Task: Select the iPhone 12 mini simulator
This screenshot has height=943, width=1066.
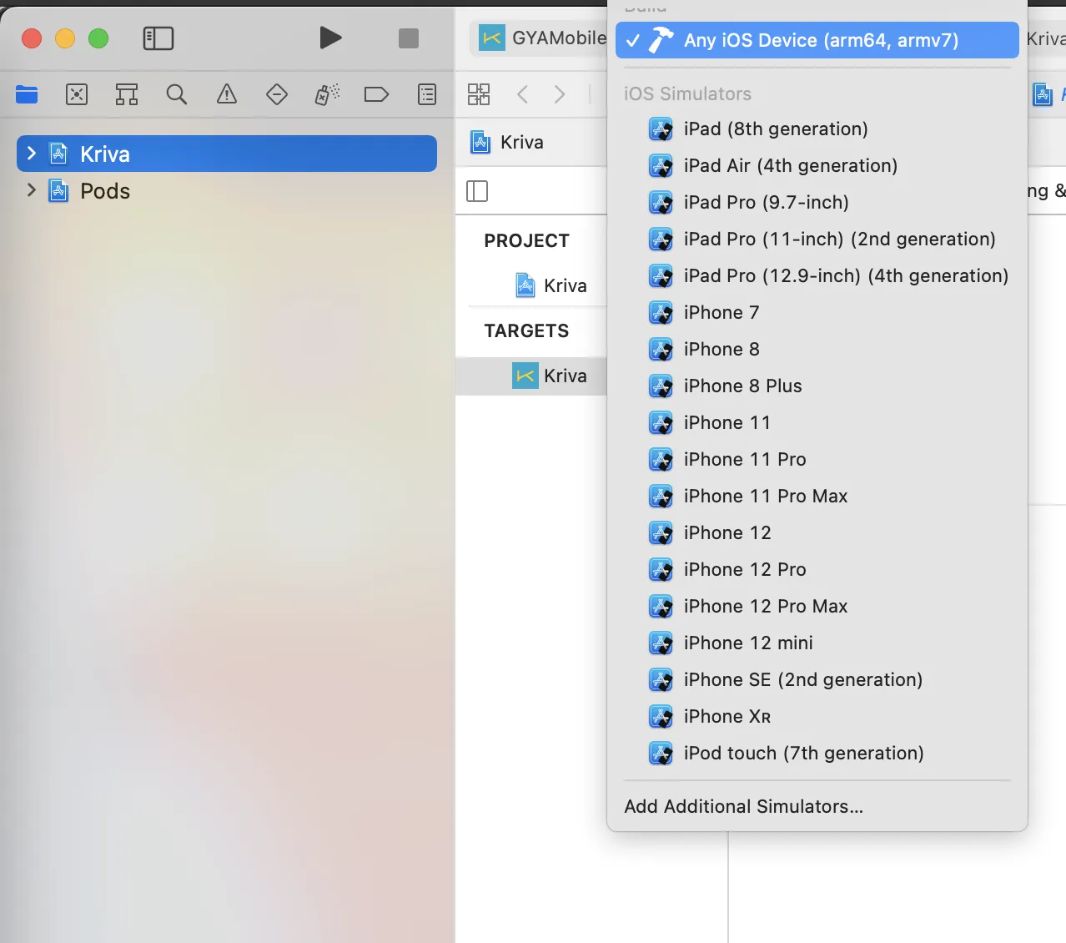Action: pyautogui.click(x=817, y=643)
